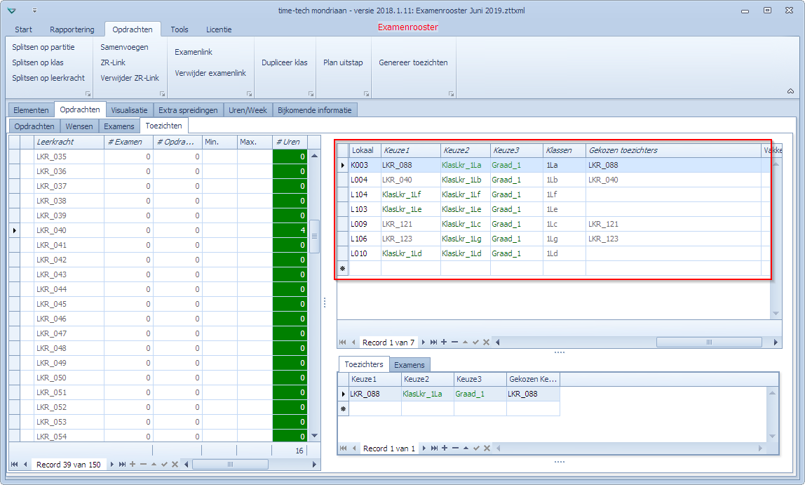Click the ZR-Link command

tap(113, 62)
